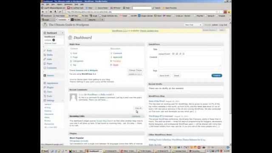
Task: Click the camera icon beside Media under Posts
Action: [x=45, y=55]
